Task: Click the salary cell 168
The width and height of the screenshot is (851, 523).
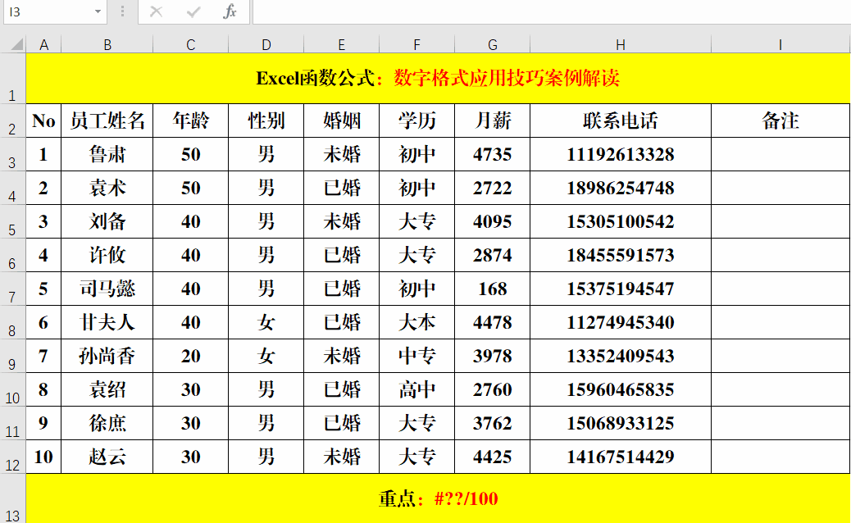Action: click(x=492, y=289)
